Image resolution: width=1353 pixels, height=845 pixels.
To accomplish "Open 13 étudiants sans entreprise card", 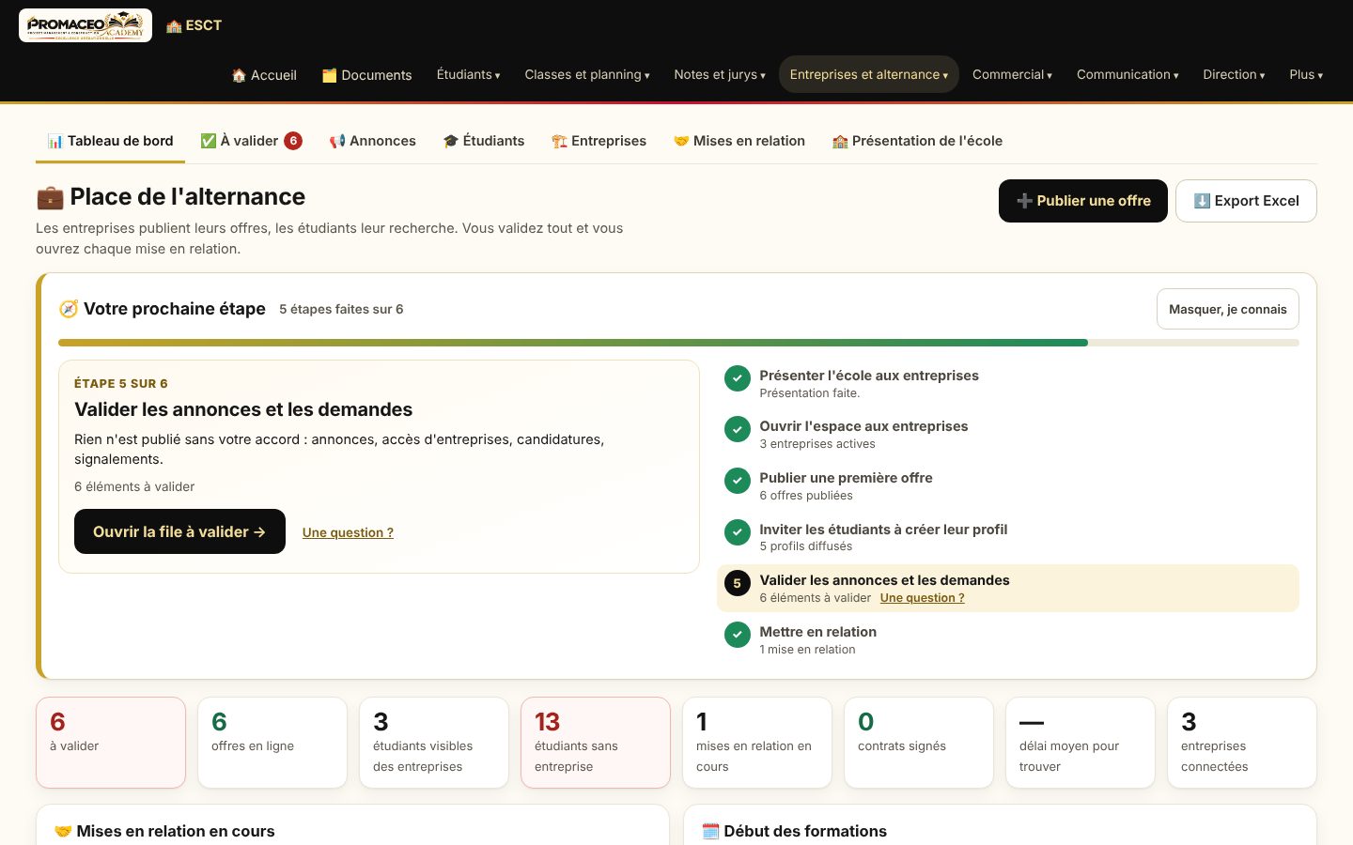I will point(596,743).
